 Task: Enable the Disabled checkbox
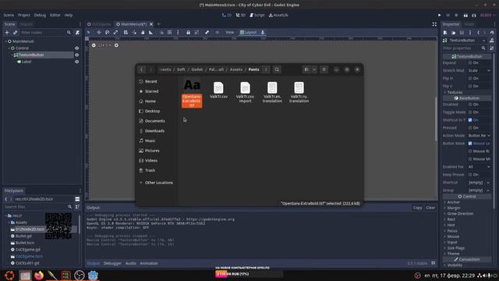[x=470, y=104]
